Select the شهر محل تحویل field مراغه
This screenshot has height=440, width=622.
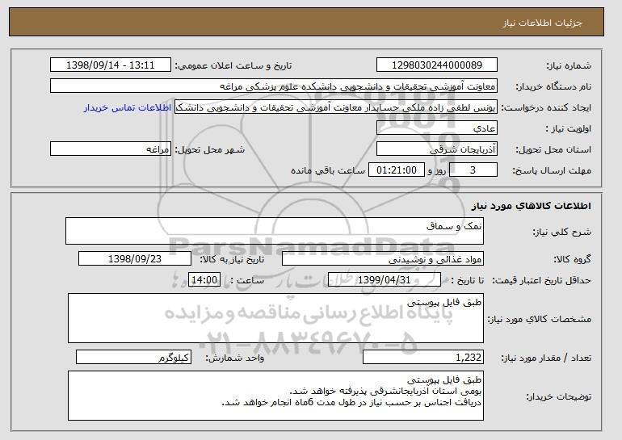[111, 149]
